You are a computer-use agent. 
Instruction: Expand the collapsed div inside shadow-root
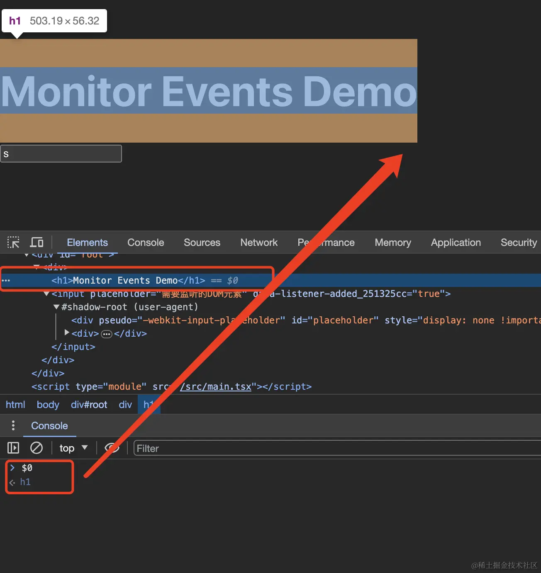66,333
